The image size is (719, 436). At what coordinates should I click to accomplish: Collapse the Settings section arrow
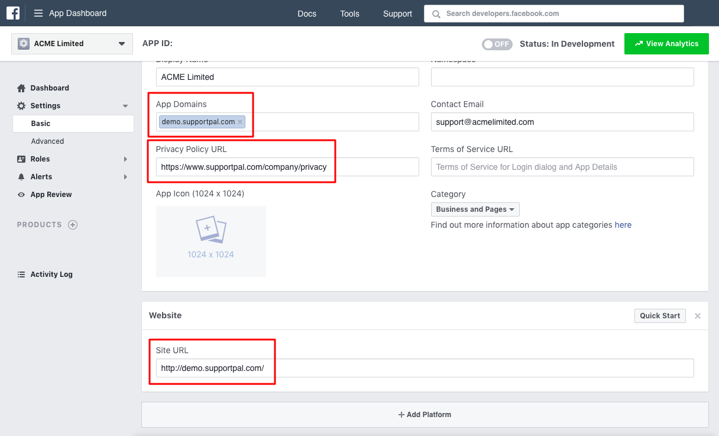(x=125, y=106)
